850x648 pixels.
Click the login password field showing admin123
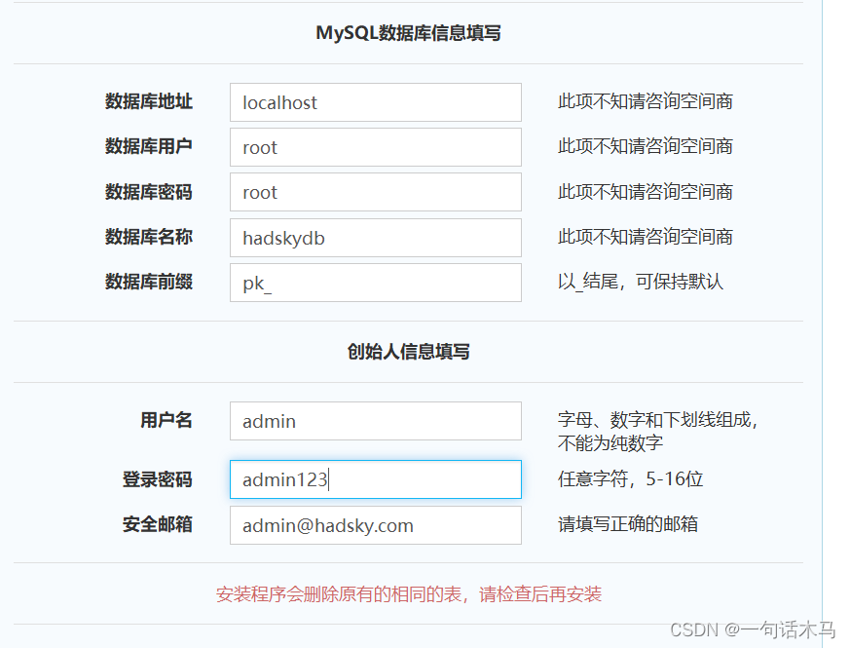tap(375, 479)
